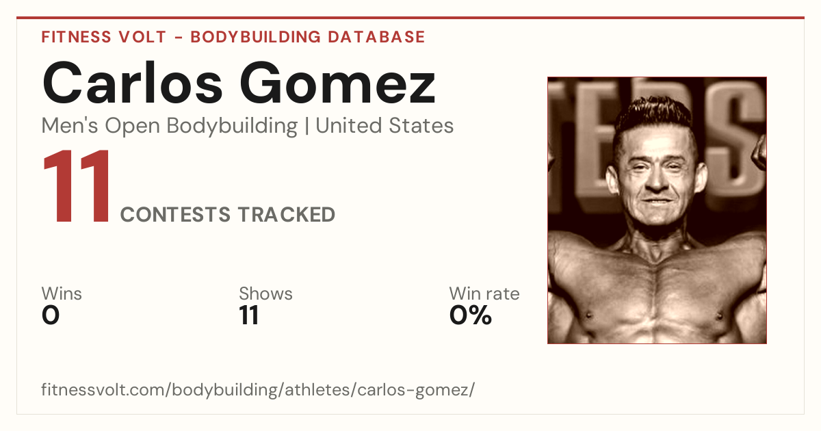Screen dimensions: 821x431
Task: Click the Wins label
Action: (62, 294)
